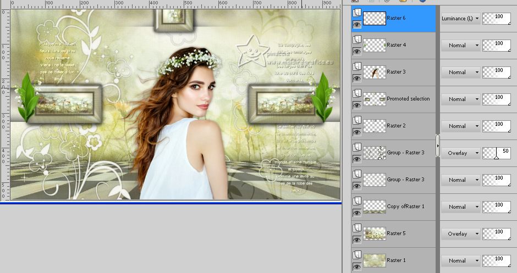Toggle visibility of the Raster 3 layer
Viewport: 517px width, 273px height.
click(x=356, y=78)
